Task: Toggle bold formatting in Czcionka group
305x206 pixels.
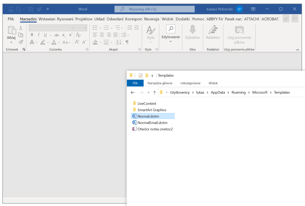Action: click(32, 35)
